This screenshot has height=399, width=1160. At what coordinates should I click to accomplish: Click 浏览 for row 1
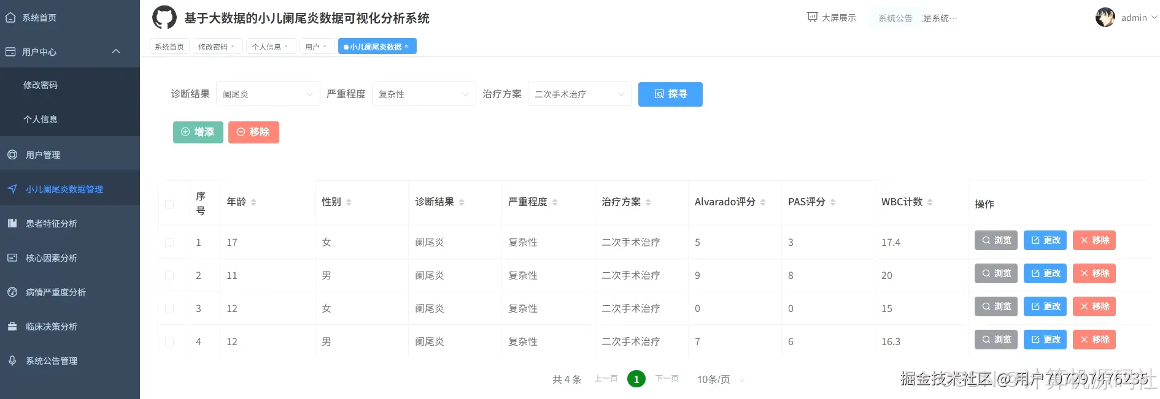coord(996,240)
